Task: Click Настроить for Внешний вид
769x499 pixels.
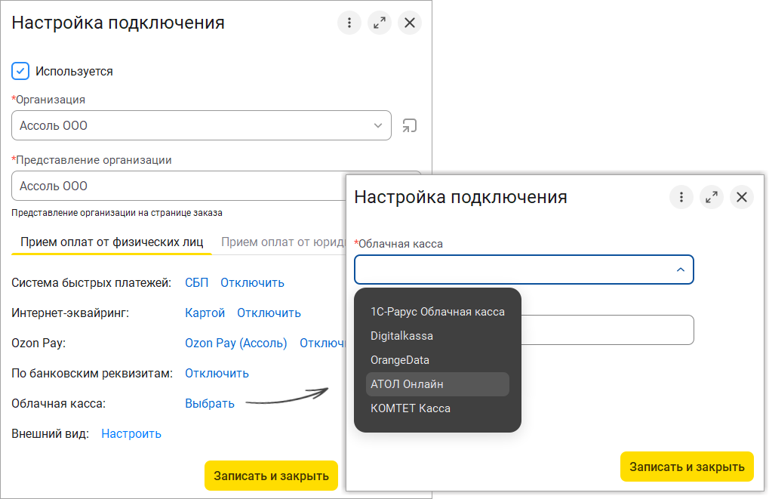Action: [x=131, y=434]
